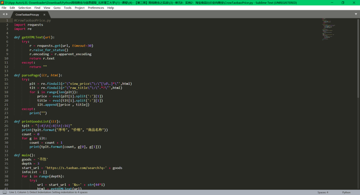Click the Sublime Text app icon in title bar

coord(2,3)
